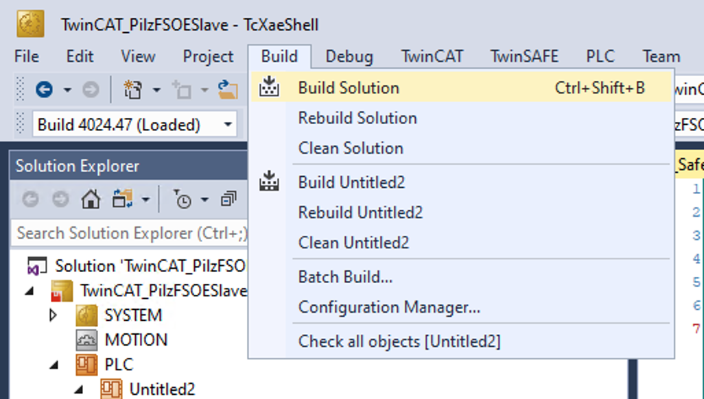Click the Collapse All icon in Solution Explorer
Viewport: 704px width, 399px height.
228,199
